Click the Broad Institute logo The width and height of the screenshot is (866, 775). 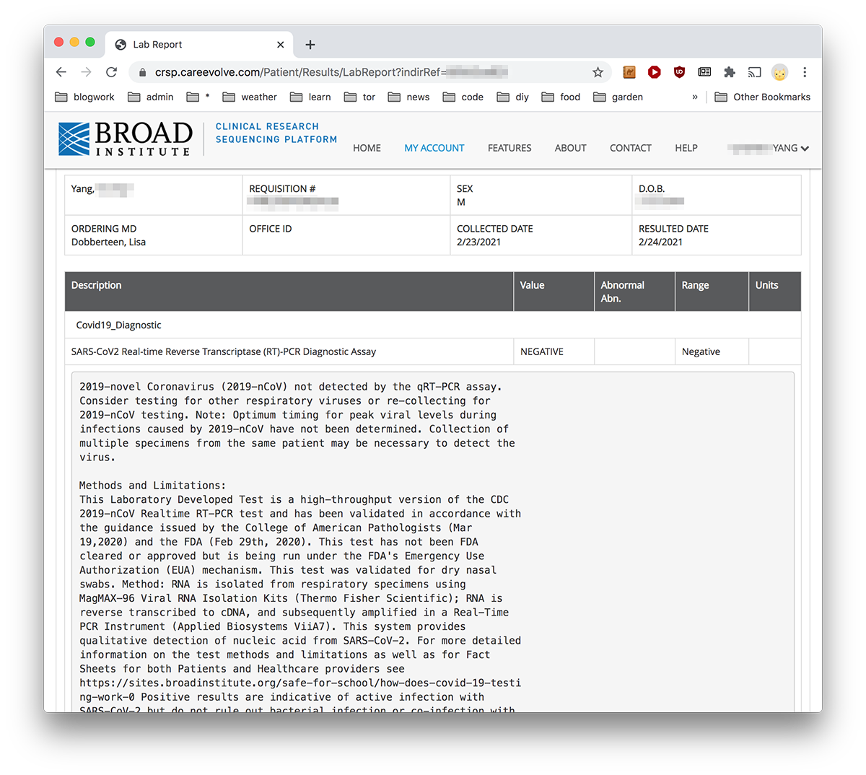click(x=126, y=139)
